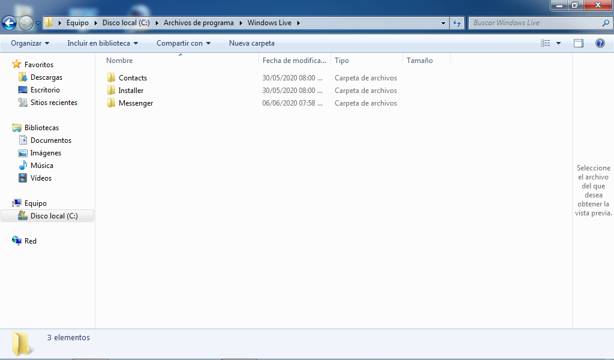Open the Compartir con menu

(183, 43)
